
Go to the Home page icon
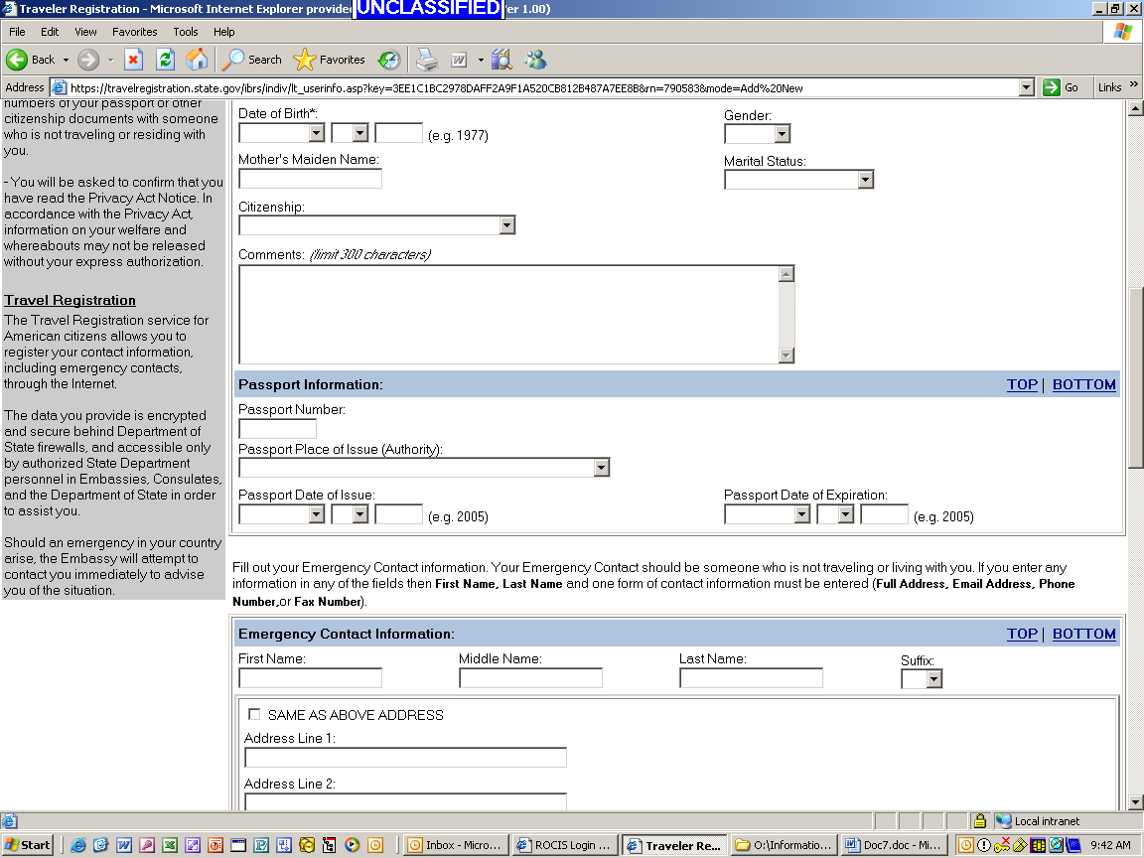point(197,60)
